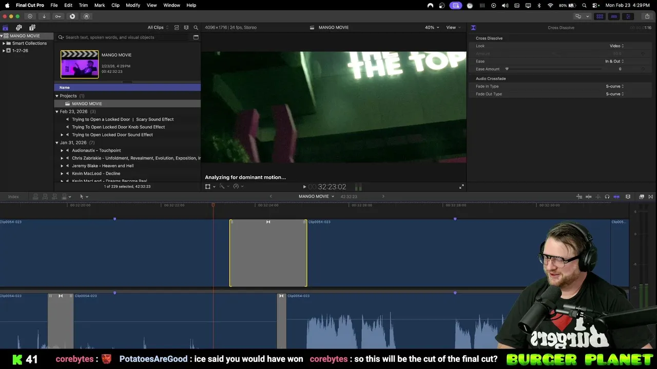
Task: Select Smart Collections in library sidebar
Action: coord(29,44)
